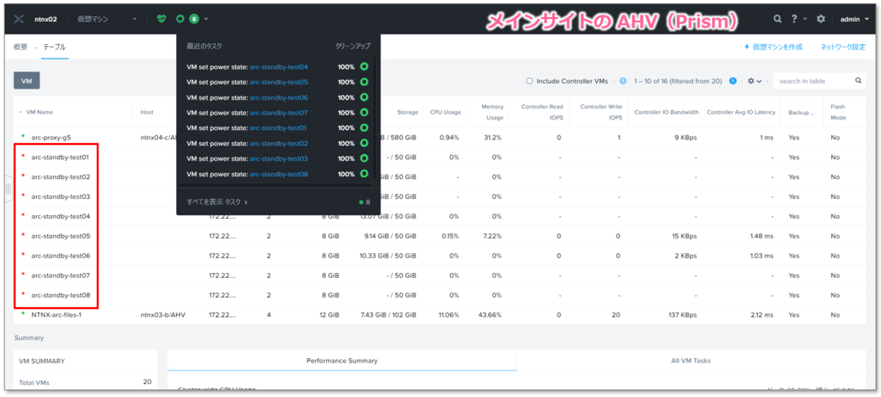
Task: Switch to Performance Summary tab
Action: pos(342,360)
